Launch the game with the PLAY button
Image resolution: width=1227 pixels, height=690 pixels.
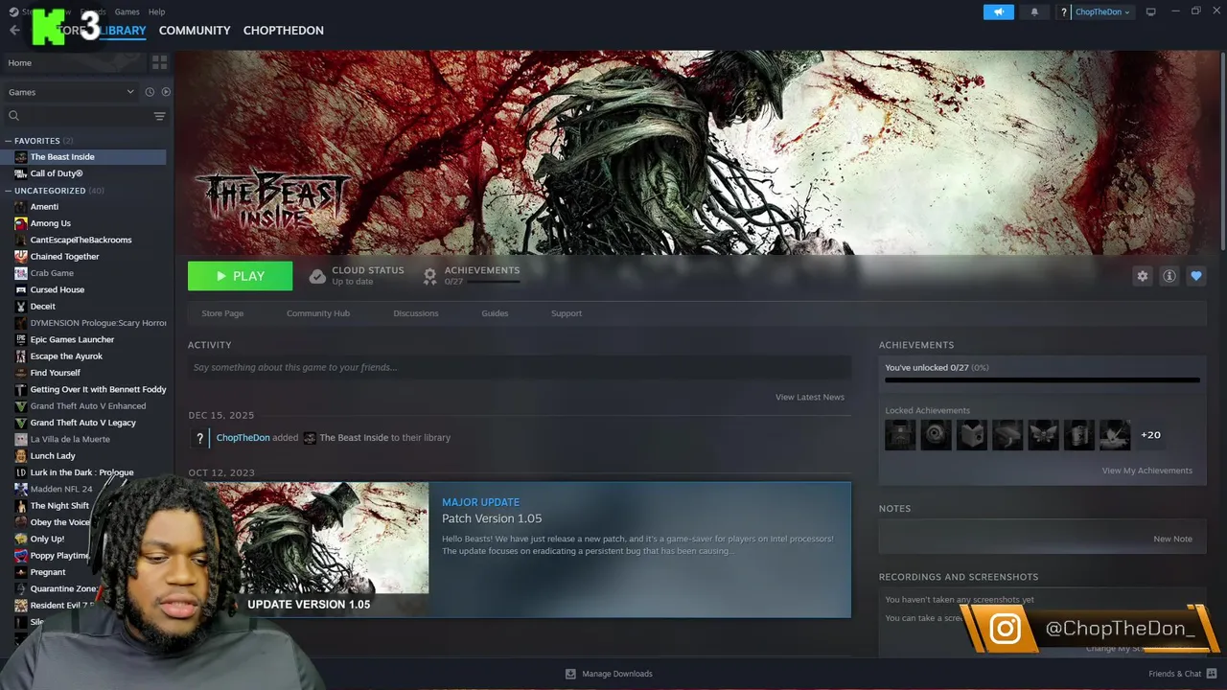(241, 276)
